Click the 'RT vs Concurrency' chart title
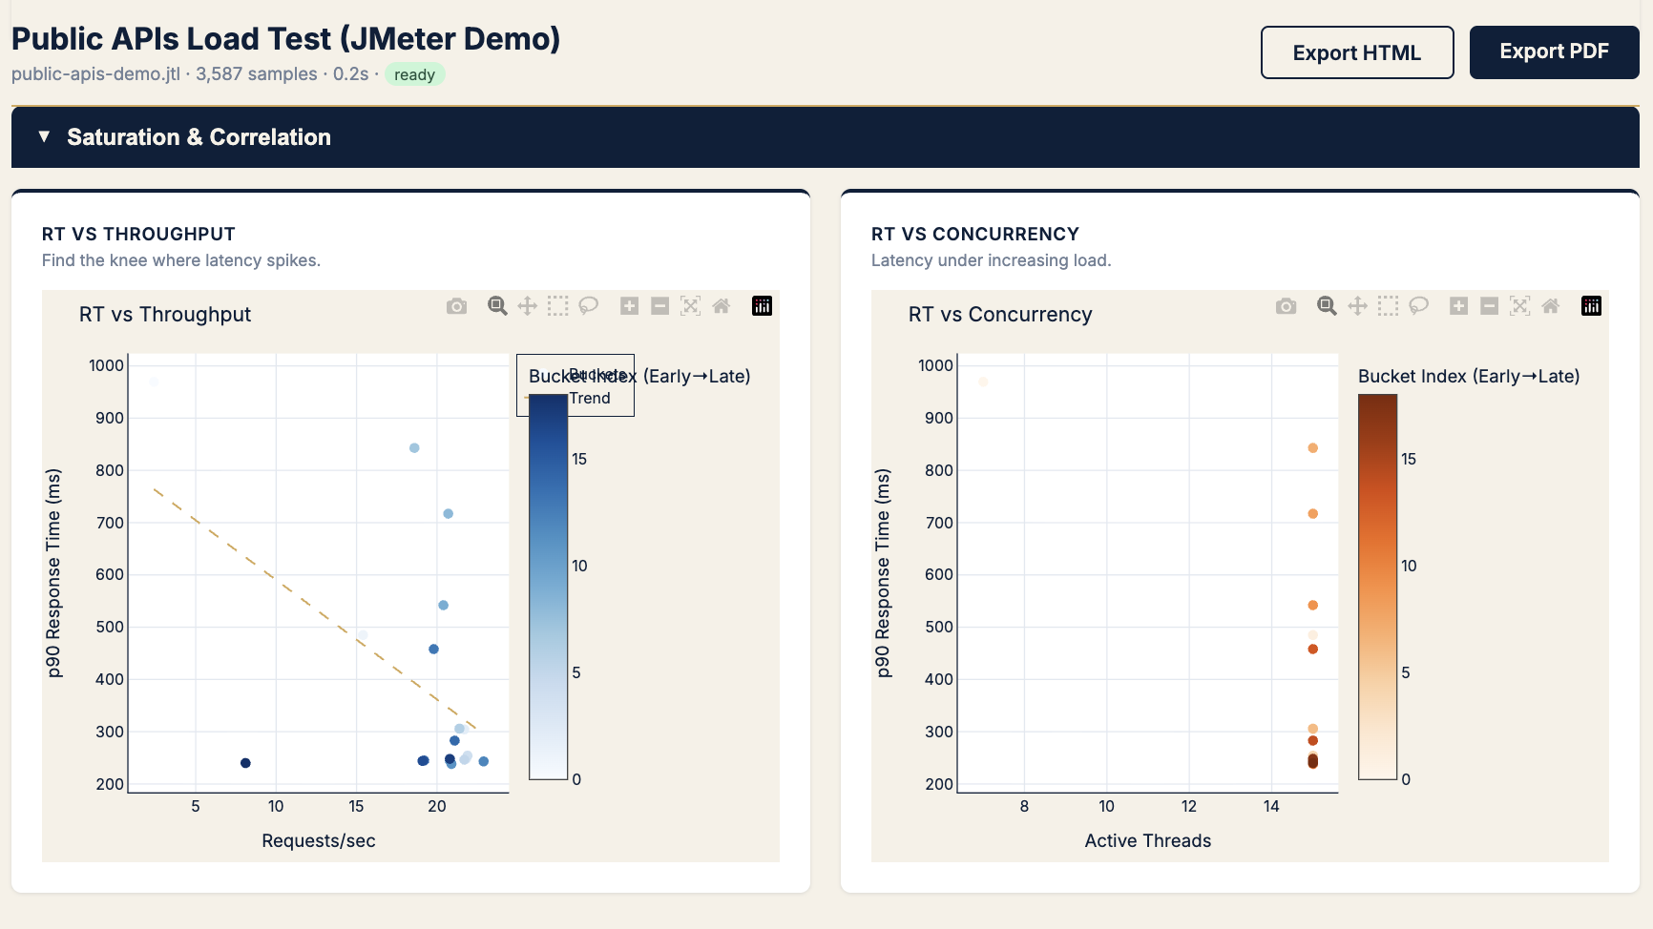1653x929 pixels. tap(1000, 315)
